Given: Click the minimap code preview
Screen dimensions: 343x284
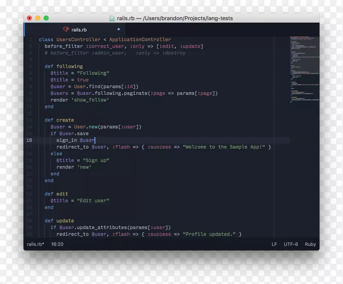Looking at the screenshot, I should pos(304,69).
